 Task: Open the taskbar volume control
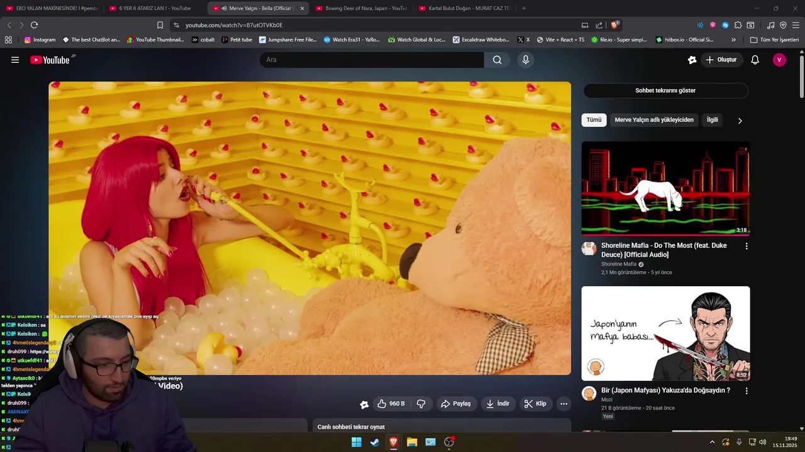763,442
